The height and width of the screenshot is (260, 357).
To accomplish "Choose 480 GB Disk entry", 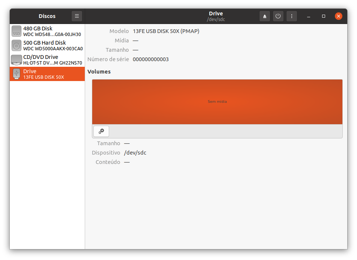I will [47, 31].
